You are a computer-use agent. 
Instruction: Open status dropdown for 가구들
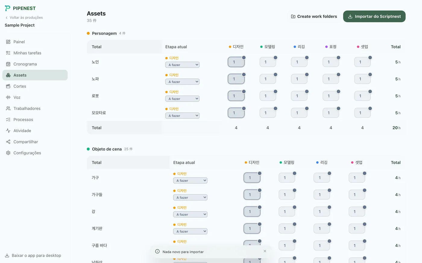tap(190, 197)
